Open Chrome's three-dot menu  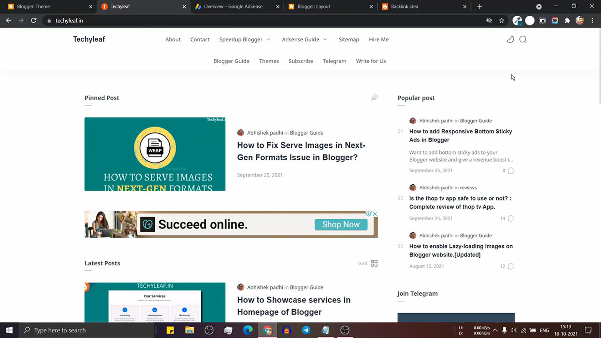point(592,21)
